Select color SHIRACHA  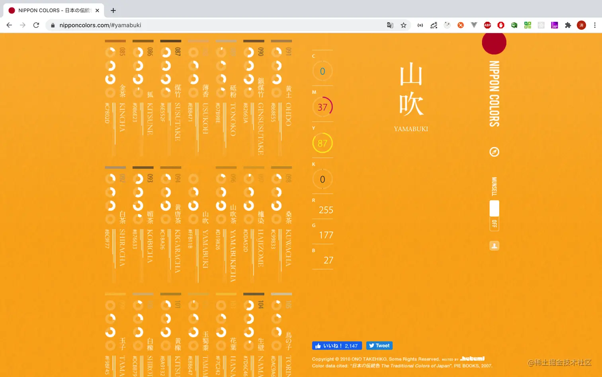(x=115, y=225)
